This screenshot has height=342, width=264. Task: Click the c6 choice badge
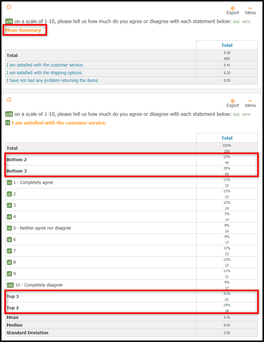click(9, 239)
